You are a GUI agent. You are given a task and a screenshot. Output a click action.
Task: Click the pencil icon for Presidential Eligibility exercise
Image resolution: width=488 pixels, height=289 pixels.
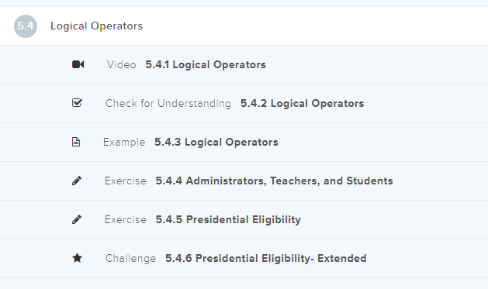(77, 219)
